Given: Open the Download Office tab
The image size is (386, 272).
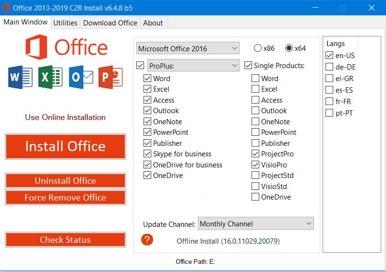Looking at the screenshot, I should (110, 23).
